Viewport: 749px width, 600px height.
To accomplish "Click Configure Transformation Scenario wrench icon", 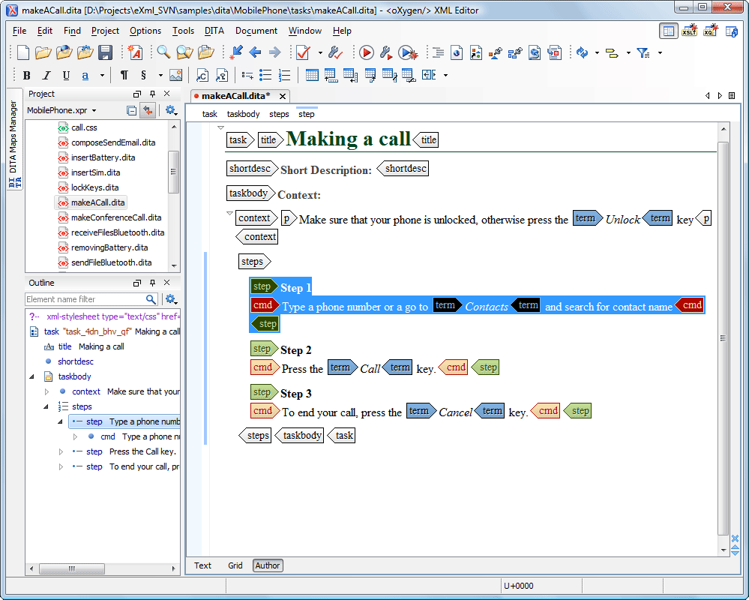I will tap(386, 52).
